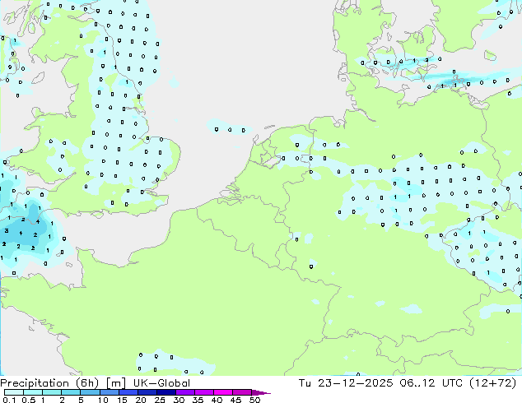Viewport: 522px width, 403px height.
Task: Click the legend label '50'
Action: [254, 400]
